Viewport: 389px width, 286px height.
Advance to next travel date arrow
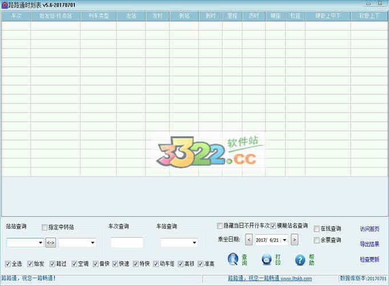[294, 240]
